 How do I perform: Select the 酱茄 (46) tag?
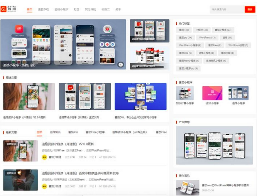coord(184,30)
